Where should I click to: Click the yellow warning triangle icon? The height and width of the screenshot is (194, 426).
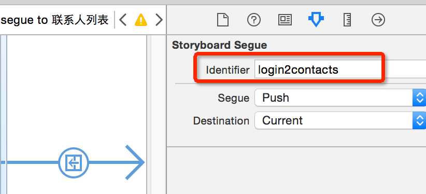coord(141,20)
